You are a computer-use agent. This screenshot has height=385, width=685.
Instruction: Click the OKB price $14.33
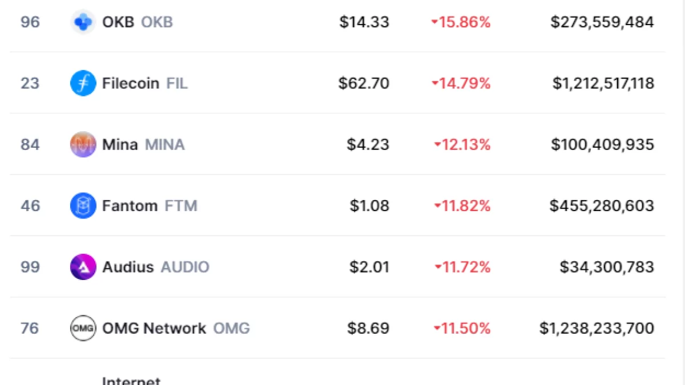click(x=364, y=22)
